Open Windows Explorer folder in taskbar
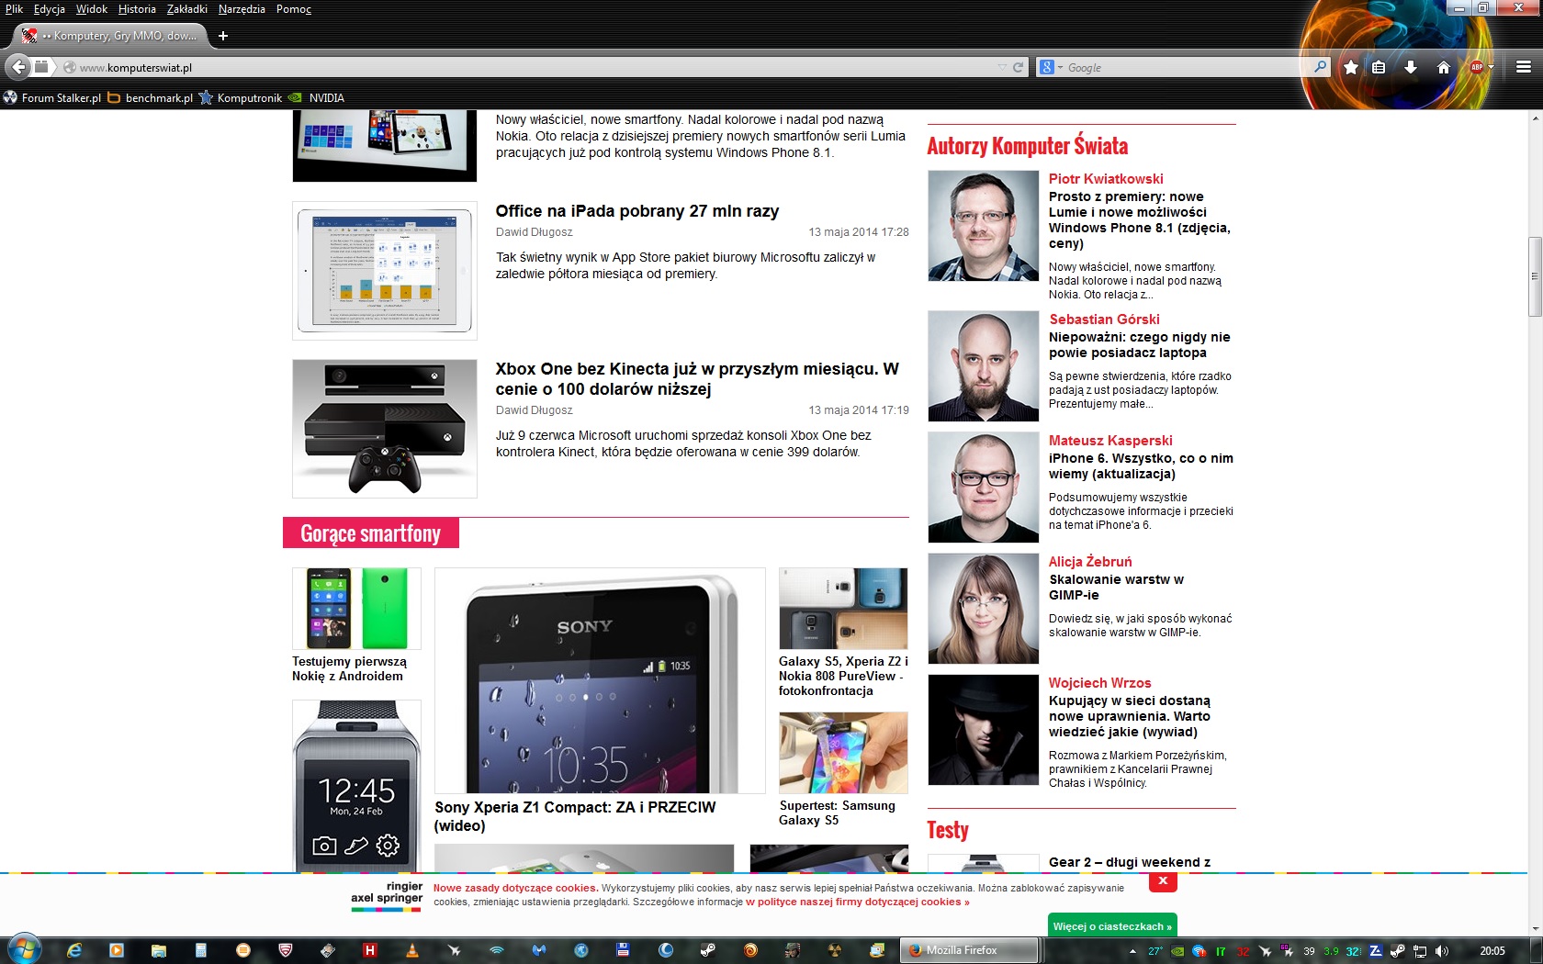Screen dimensions: 1543x964 (x=158, y=950)
